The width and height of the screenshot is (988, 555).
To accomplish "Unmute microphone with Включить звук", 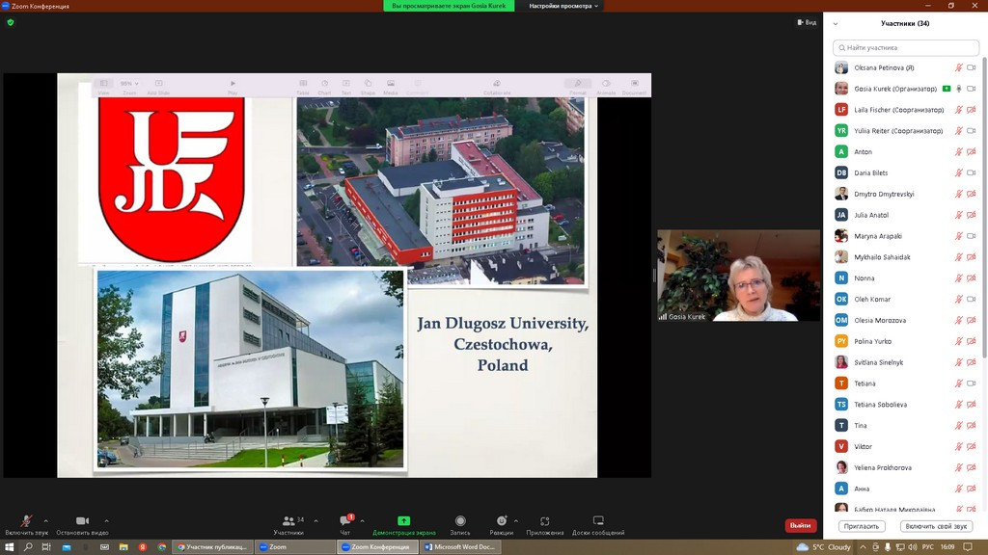I will (x=26, y=521).
